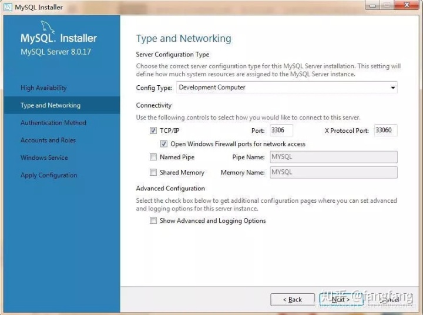Minimize the MySQL Installer window
The width and height of the screenshot is (423, 315).
372,5
